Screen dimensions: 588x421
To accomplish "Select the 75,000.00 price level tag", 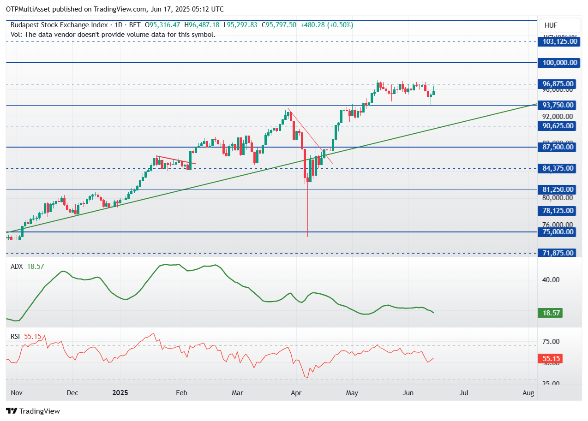I will click(x=558, y=232).
